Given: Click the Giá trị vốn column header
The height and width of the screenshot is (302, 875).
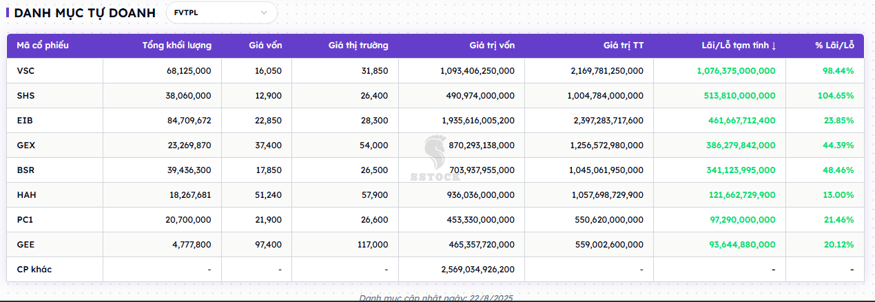Looking at the screenshot, I should pos(491,46).
